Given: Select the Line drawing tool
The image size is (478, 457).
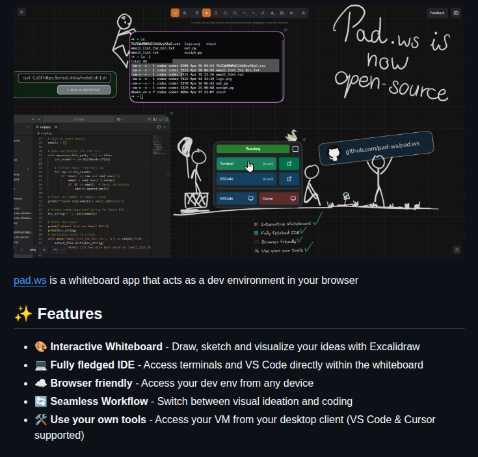Looking at the screenshot, I should click(254, 13).
